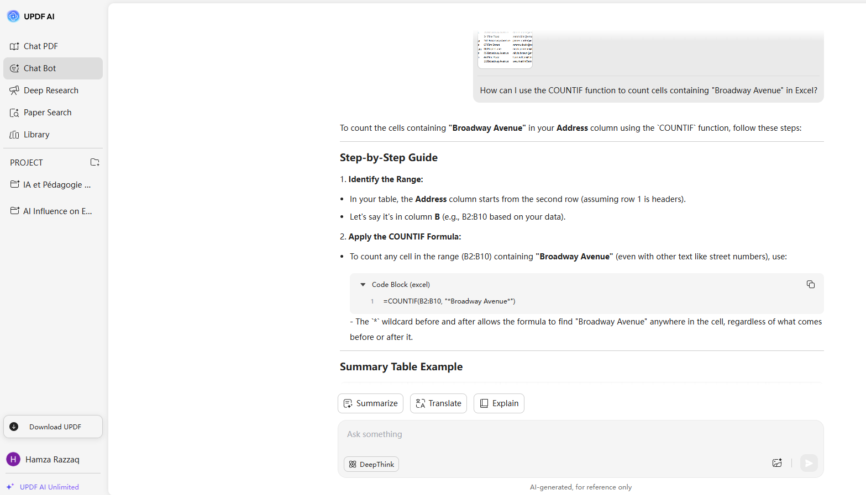
Task: Click the COUNTIF formula code line
Action: pyautogui.click(x=449, y=301)
